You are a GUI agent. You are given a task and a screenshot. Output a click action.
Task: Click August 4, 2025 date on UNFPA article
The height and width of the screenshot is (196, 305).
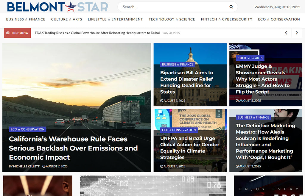tap(173, 166)
